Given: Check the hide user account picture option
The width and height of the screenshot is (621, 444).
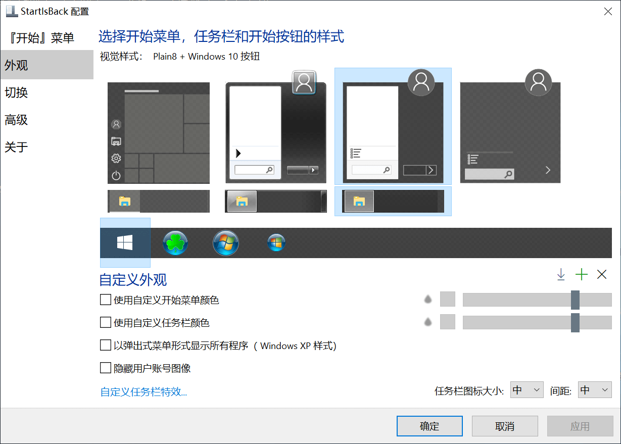Looking at the screenshot, I should (106, 368).
